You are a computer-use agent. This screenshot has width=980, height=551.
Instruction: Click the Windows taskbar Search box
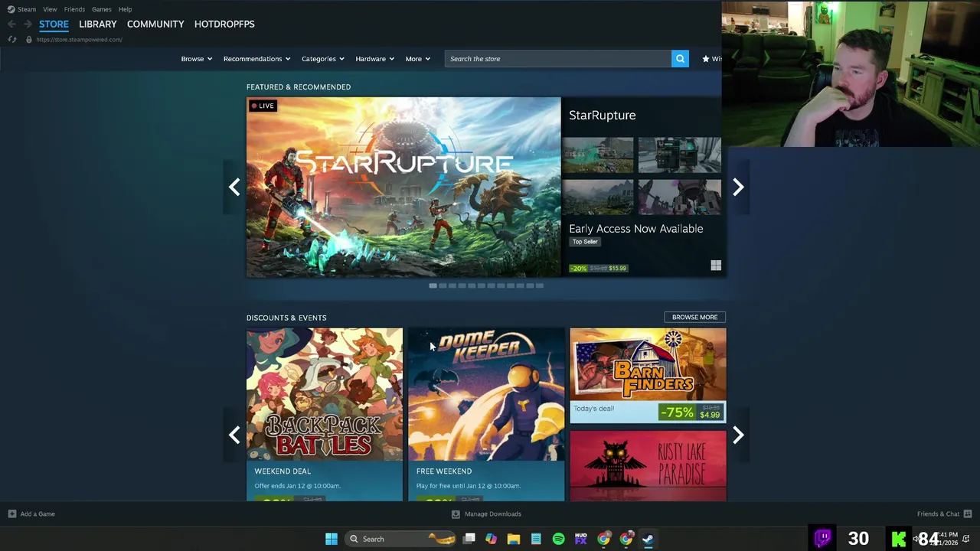click(400, 539)
